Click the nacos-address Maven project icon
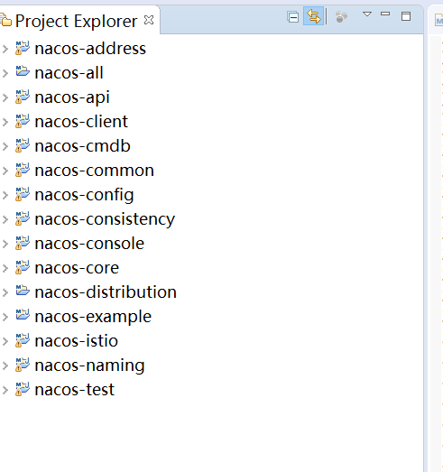 point(23,48)
